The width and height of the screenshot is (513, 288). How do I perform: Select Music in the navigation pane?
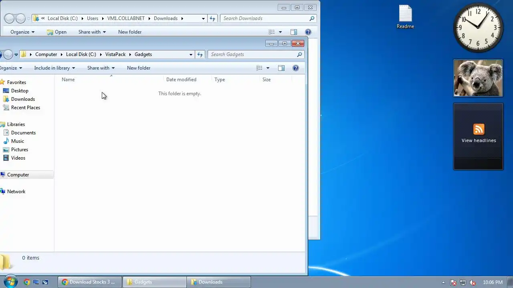18,141
